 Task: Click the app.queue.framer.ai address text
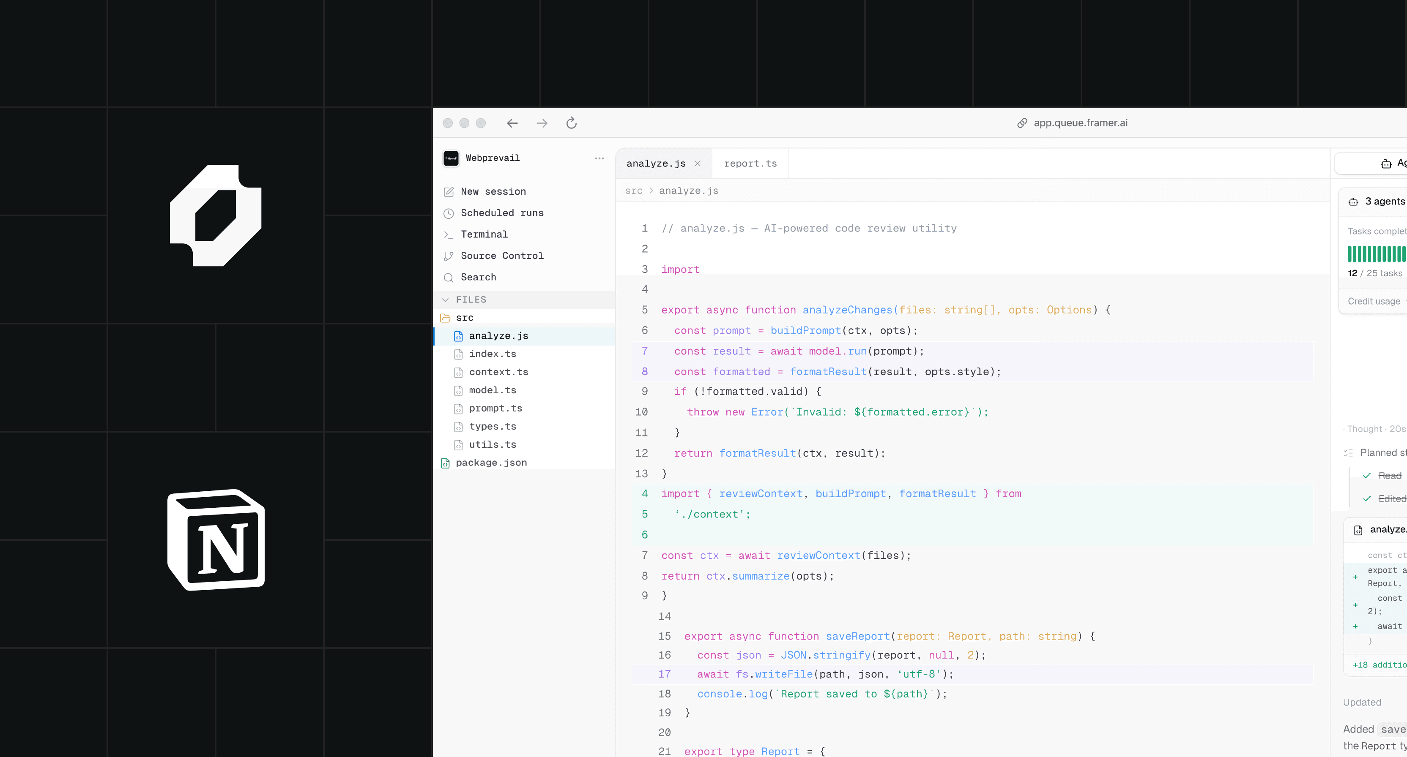[x=1080, y=123]
